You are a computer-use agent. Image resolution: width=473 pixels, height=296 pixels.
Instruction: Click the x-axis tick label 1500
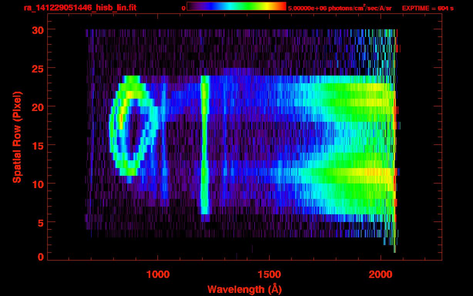269,274
